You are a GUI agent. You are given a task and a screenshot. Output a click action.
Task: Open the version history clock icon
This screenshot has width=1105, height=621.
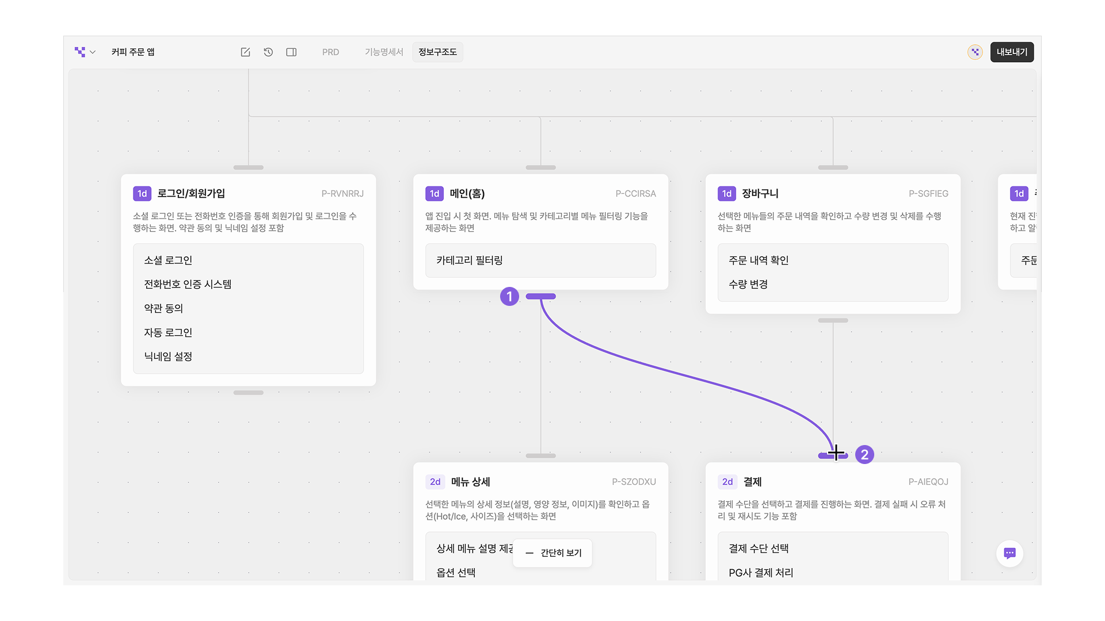pos(268,52)
